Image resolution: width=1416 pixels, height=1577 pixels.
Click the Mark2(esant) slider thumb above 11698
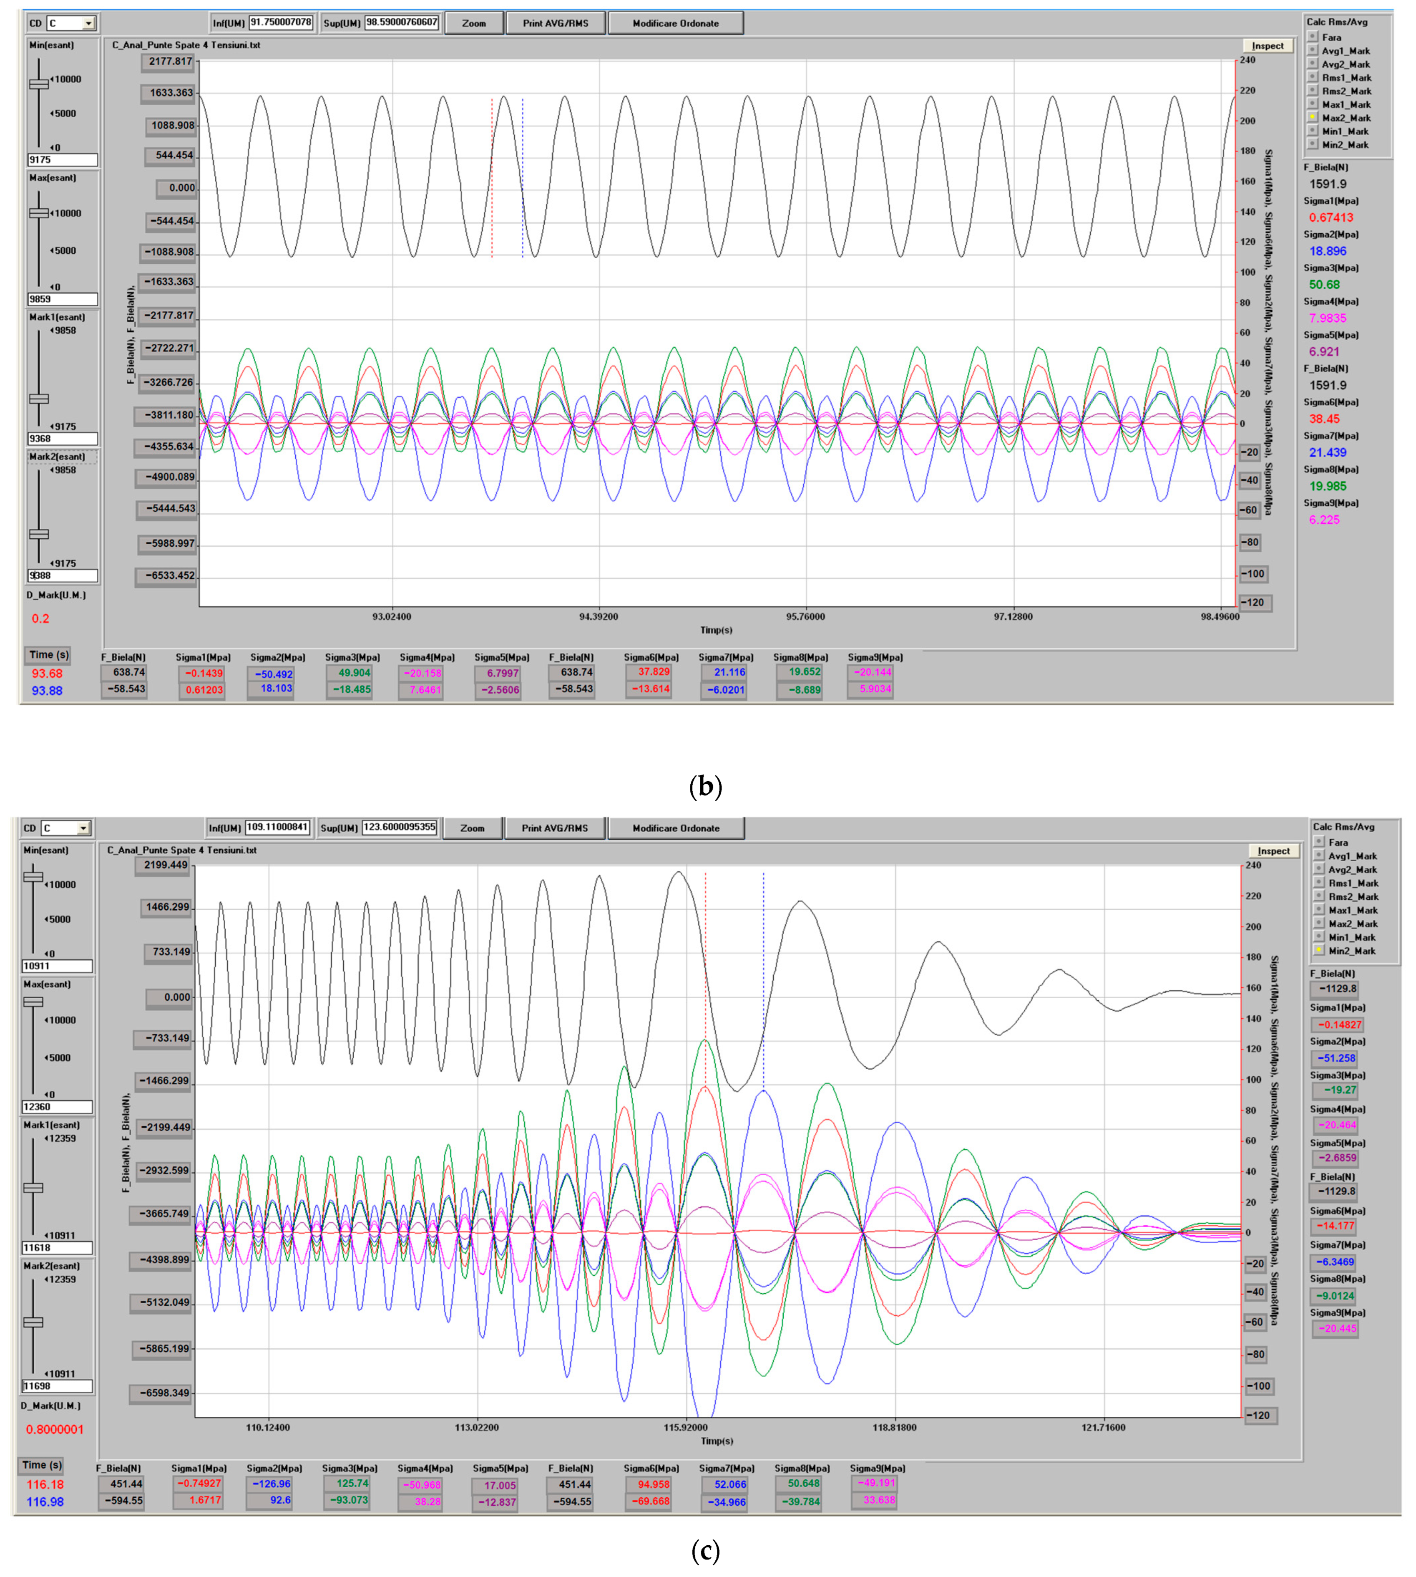click(33, 1322)
